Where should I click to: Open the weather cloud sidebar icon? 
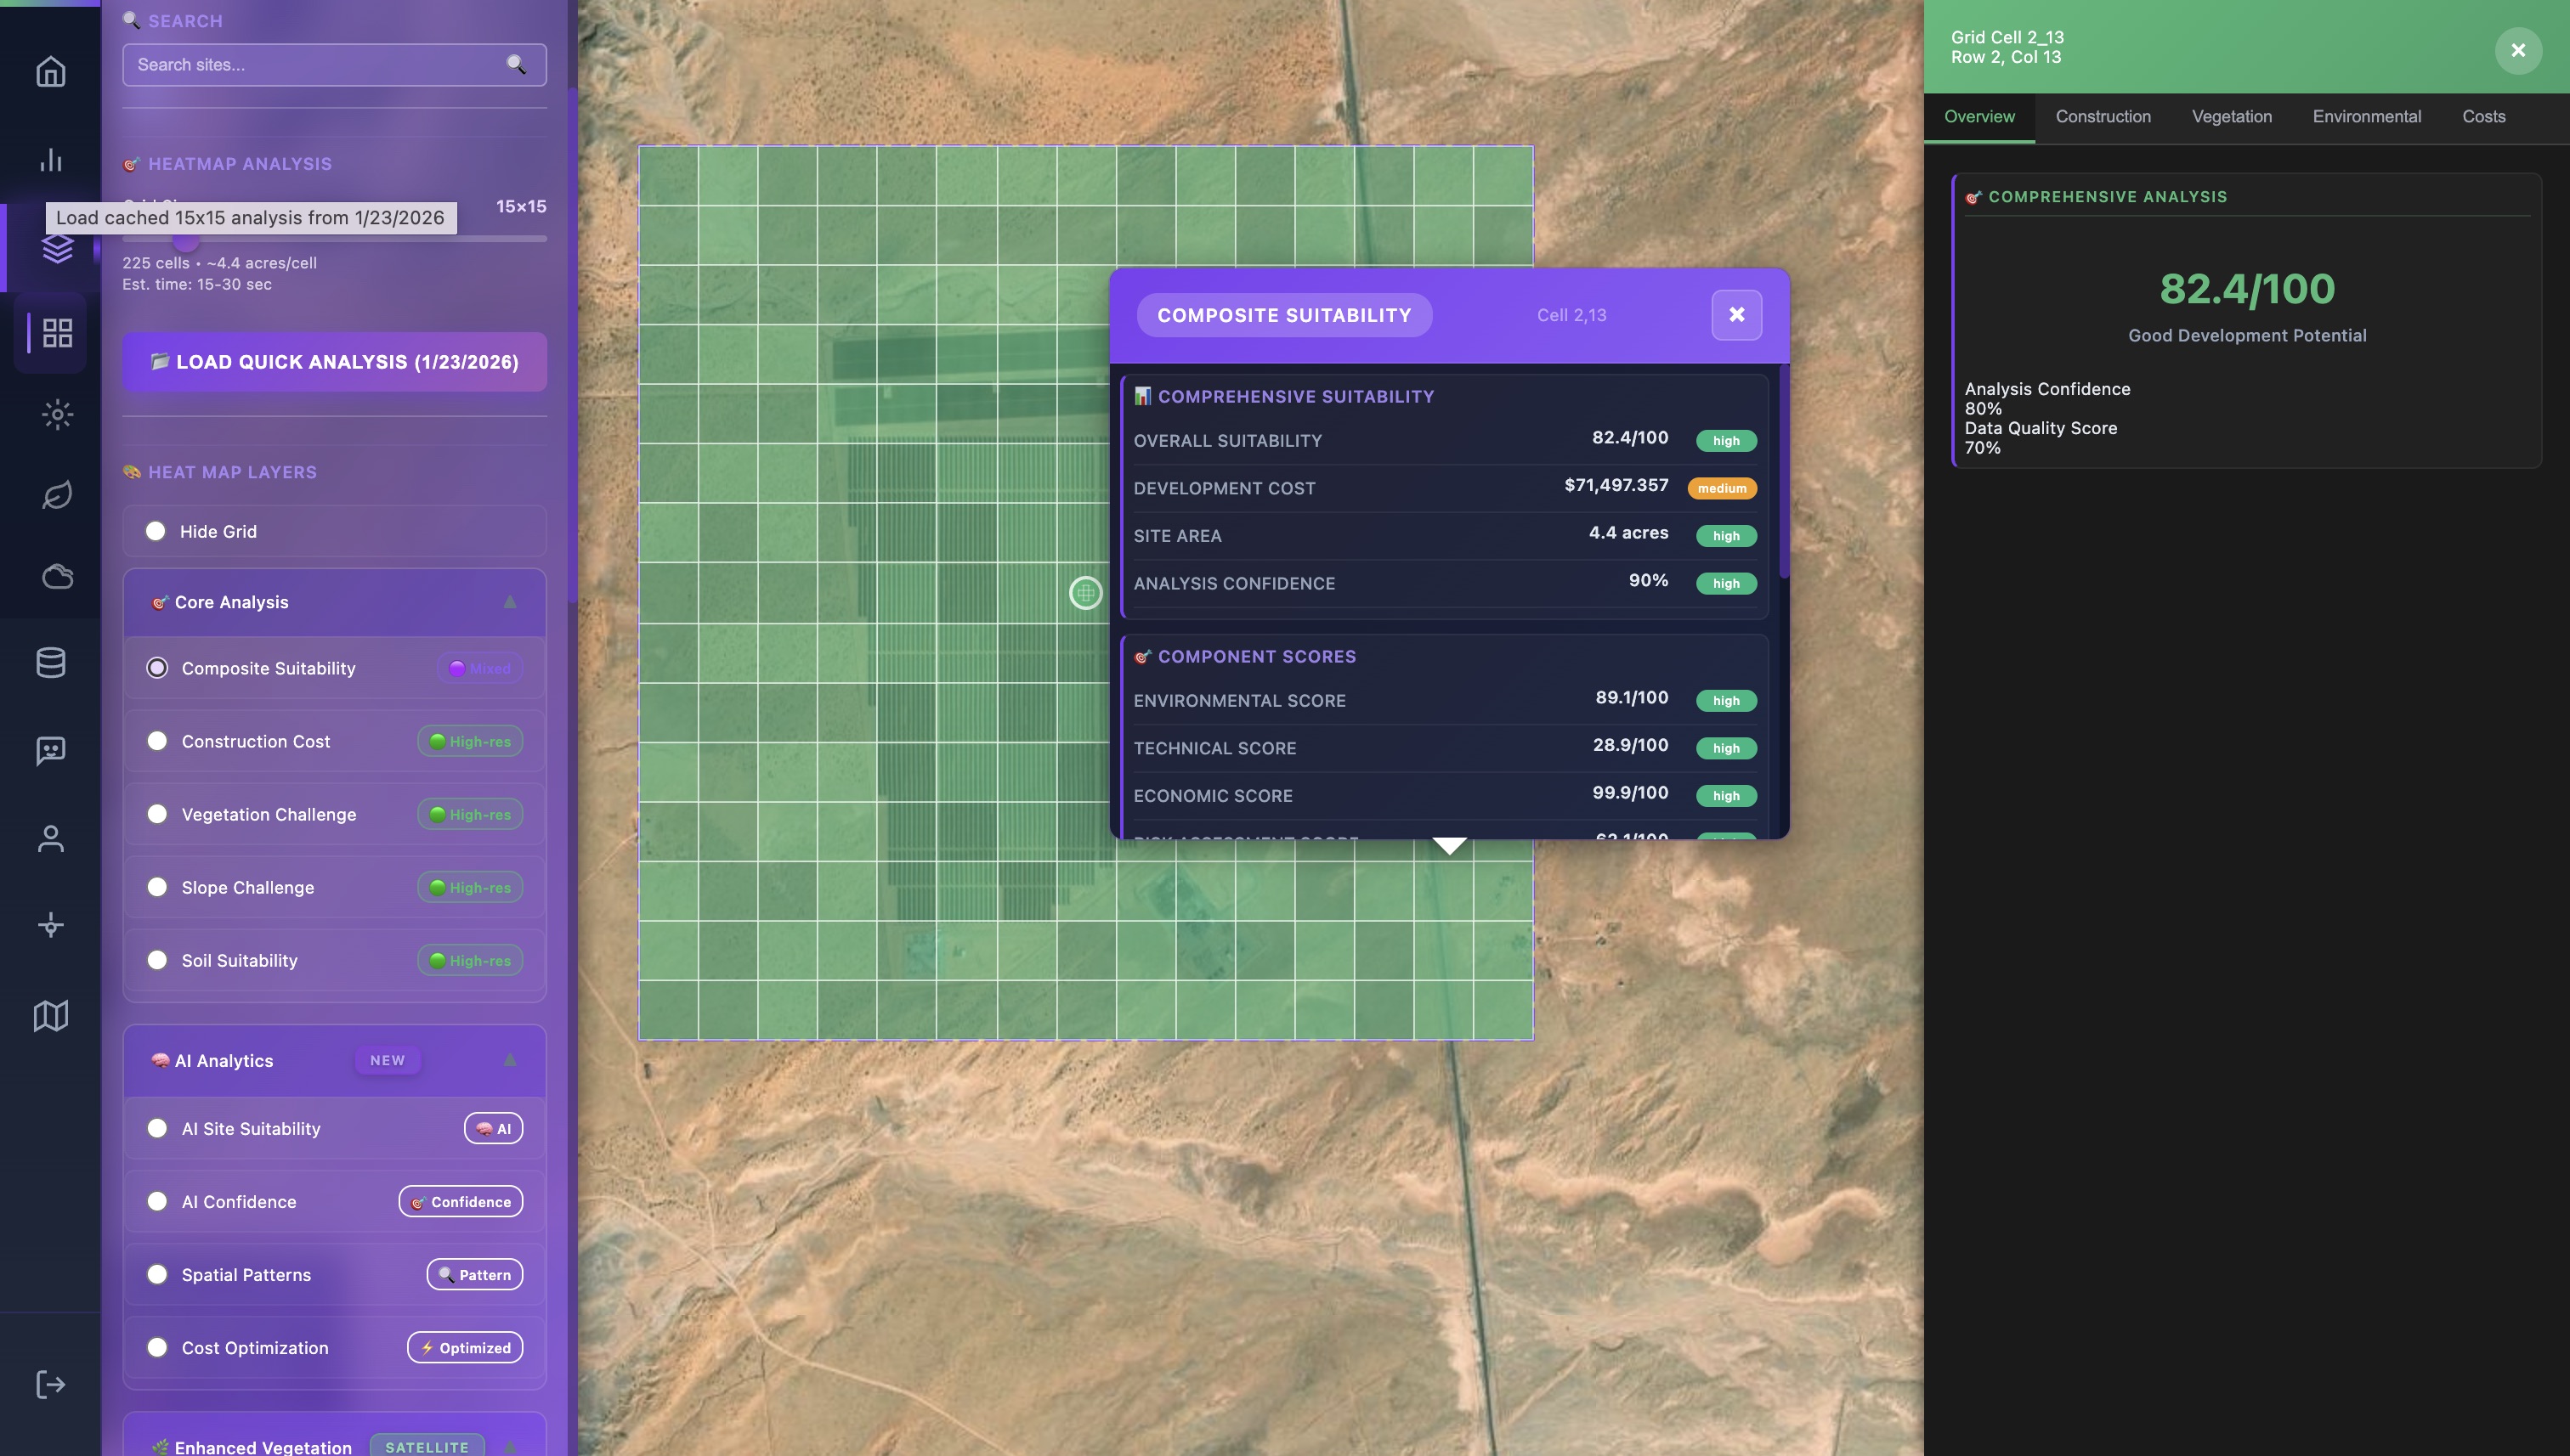click(x=57, y=576)
